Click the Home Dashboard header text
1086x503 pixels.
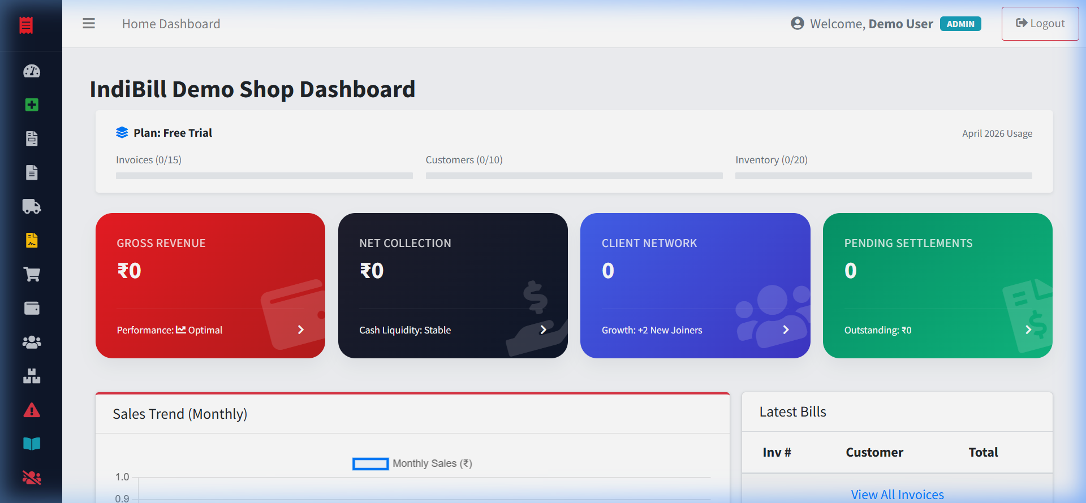(171, 24)
